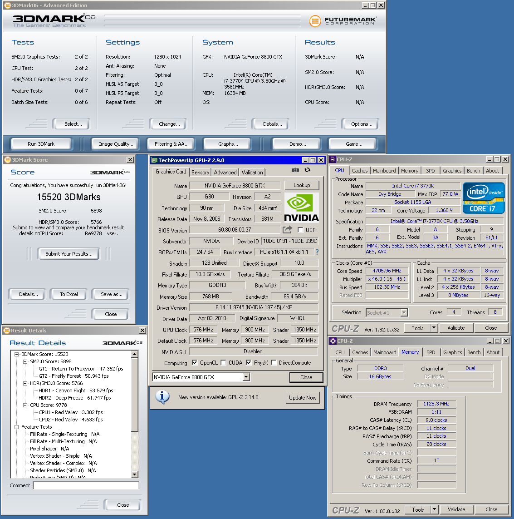Click the Comment input field
Image resolution: width=514 pixels, height=519 pixels.
(86, 485)
